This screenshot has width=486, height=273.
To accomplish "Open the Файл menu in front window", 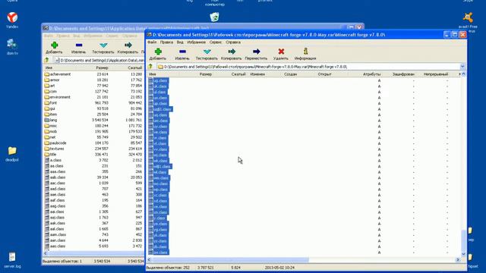I will [x=152, y=42].
